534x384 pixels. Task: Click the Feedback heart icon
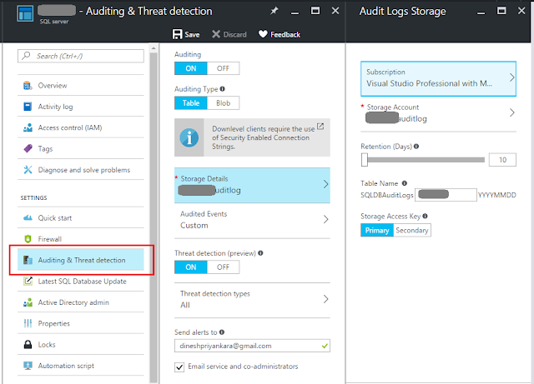263,34
